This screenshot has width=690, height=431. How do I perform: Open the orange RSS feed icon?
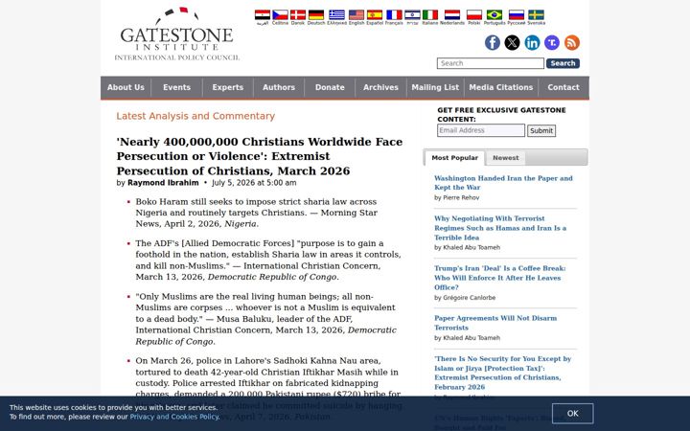571,43
